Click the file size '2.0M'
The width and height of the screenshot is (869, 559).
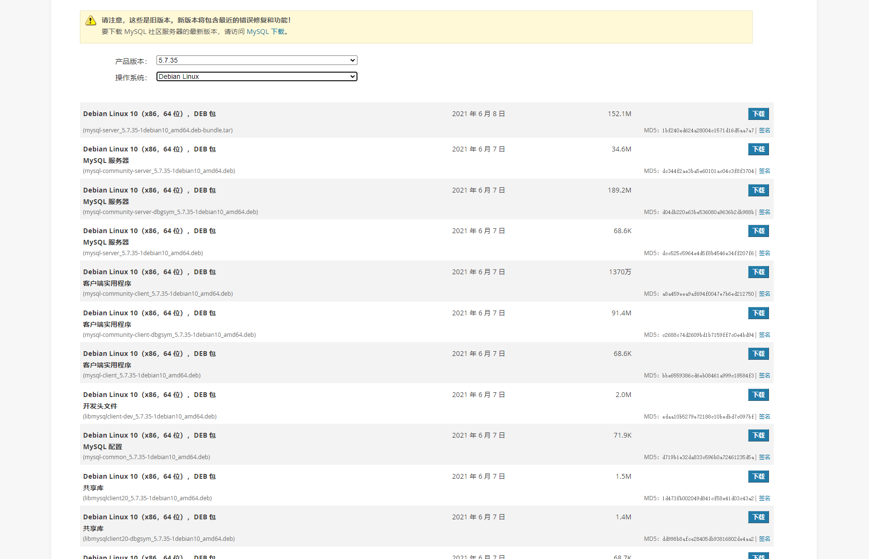(x=624, y=395)
